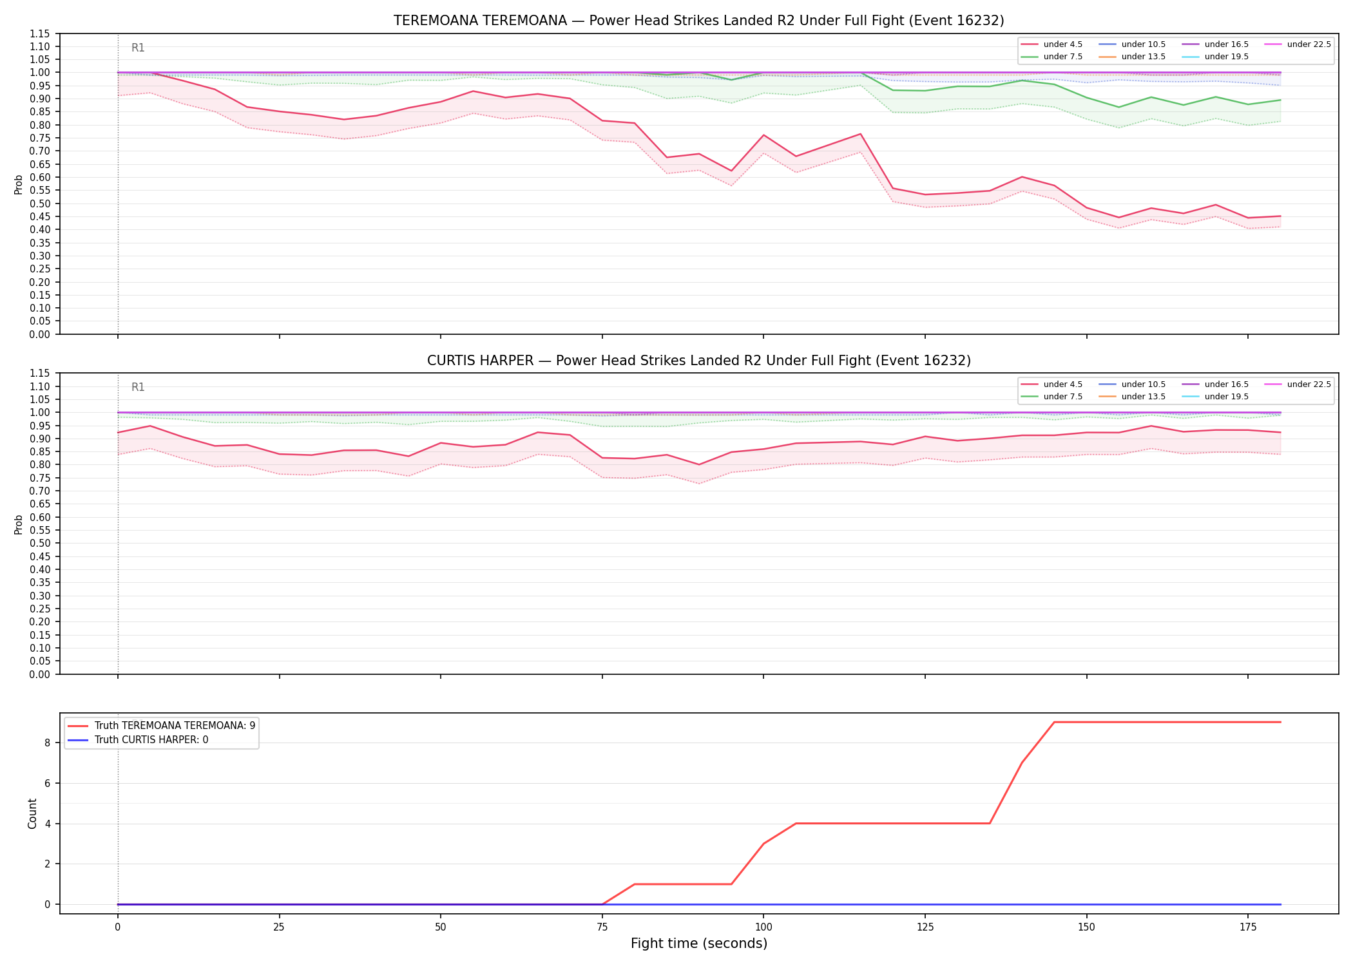Image resolution: width=1353 pixels, height=966 pixels.
Task: Click the R1 round label in TEREMOANA chart
Action: click(138, 48)
